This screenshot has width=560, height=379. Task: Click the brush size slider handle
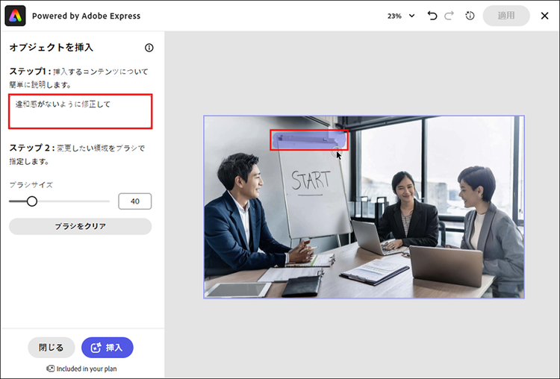coord(32,201)
